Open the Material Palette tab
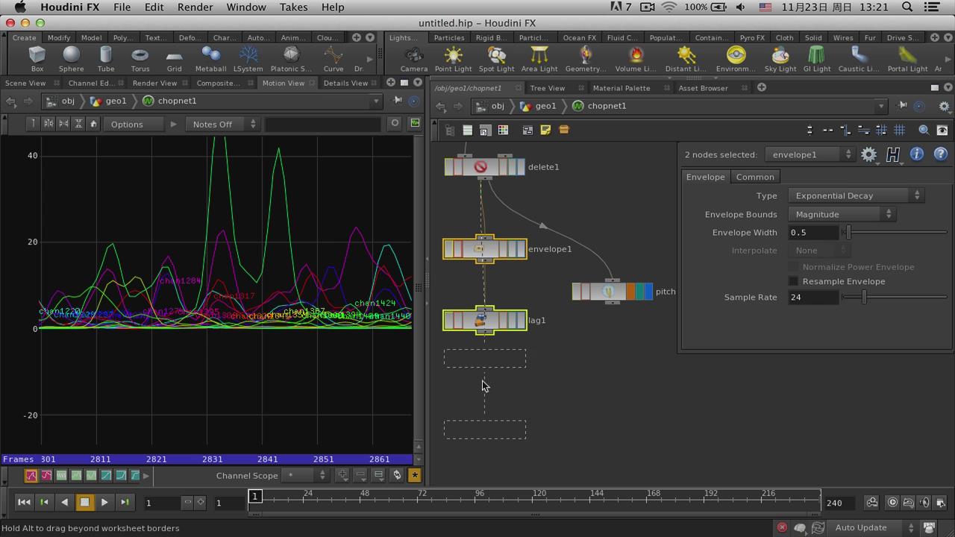This screenshot has height=537, width=955. pyautogui.click(x=621, y=88)
